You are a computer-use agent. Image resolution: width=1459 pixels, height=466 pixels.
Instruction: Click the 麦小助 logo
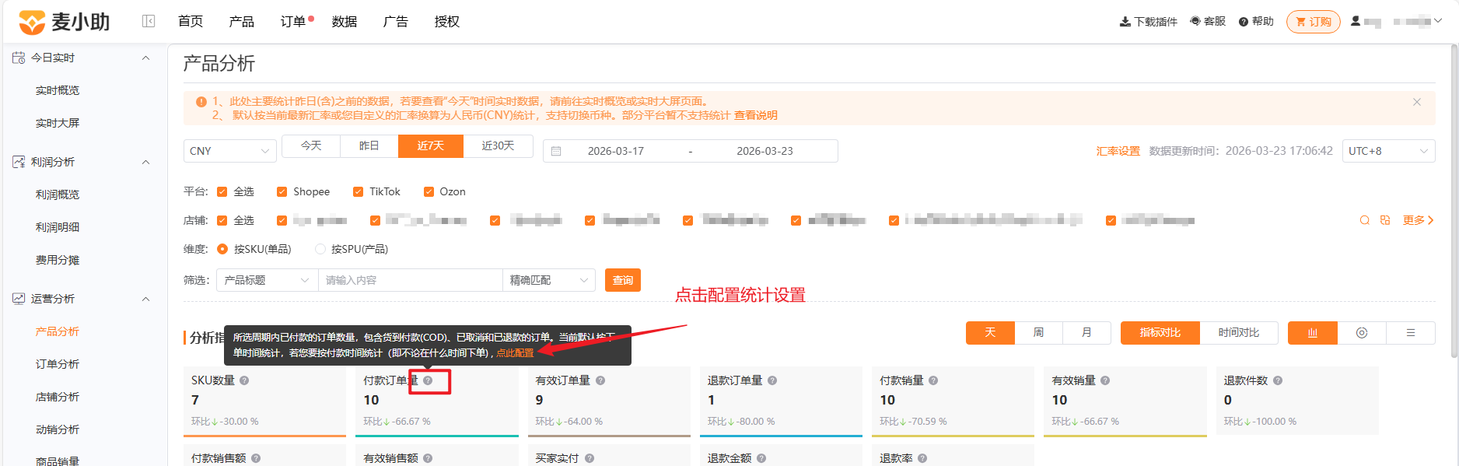64,22
